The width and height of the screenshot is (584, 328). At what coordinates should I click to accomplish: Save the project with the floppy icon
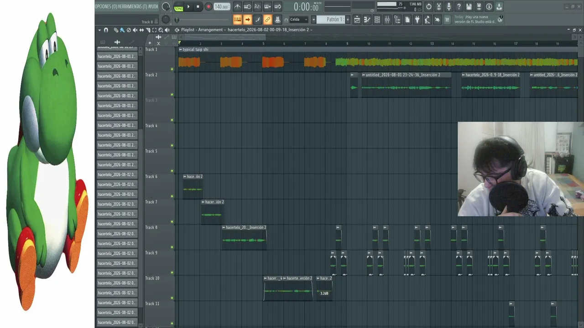[469, 6]
